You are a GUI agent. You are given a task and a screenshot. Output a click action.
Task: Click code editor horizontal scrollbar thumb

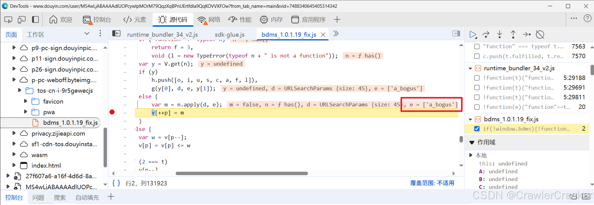click(242, 173)
